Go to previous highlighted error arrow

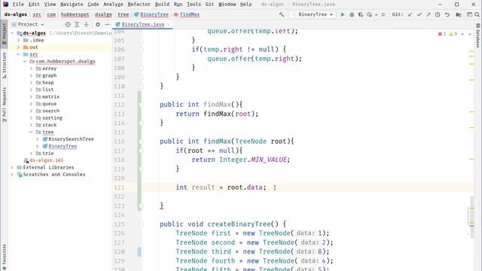[462, 34]
